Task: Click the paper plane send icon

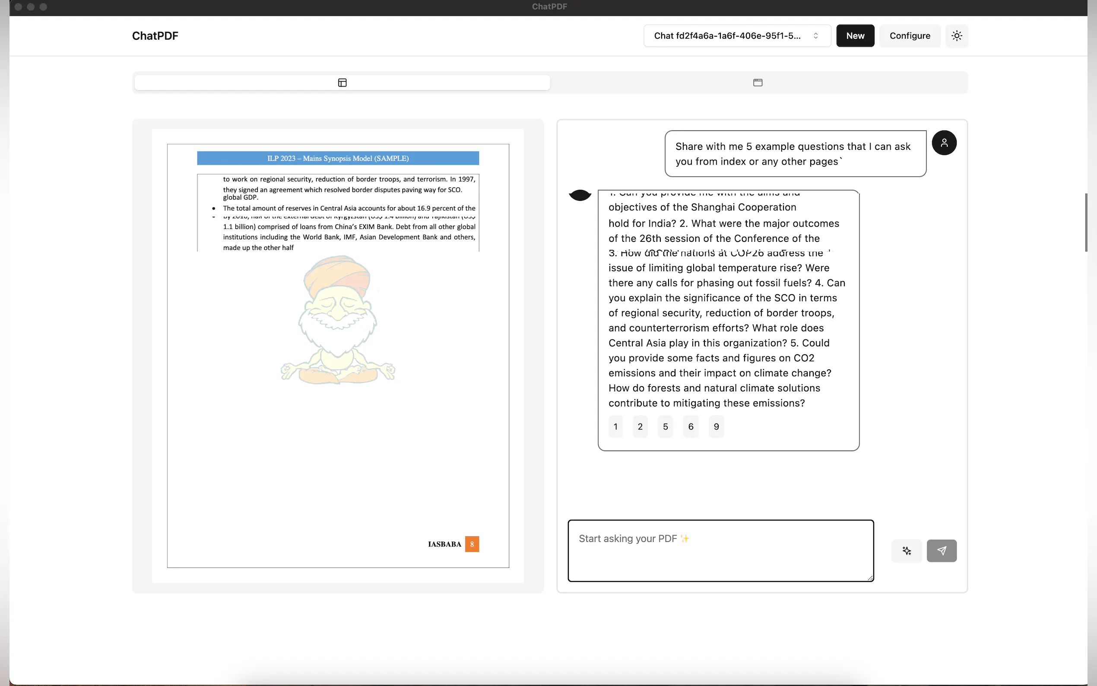Action: 942,550
